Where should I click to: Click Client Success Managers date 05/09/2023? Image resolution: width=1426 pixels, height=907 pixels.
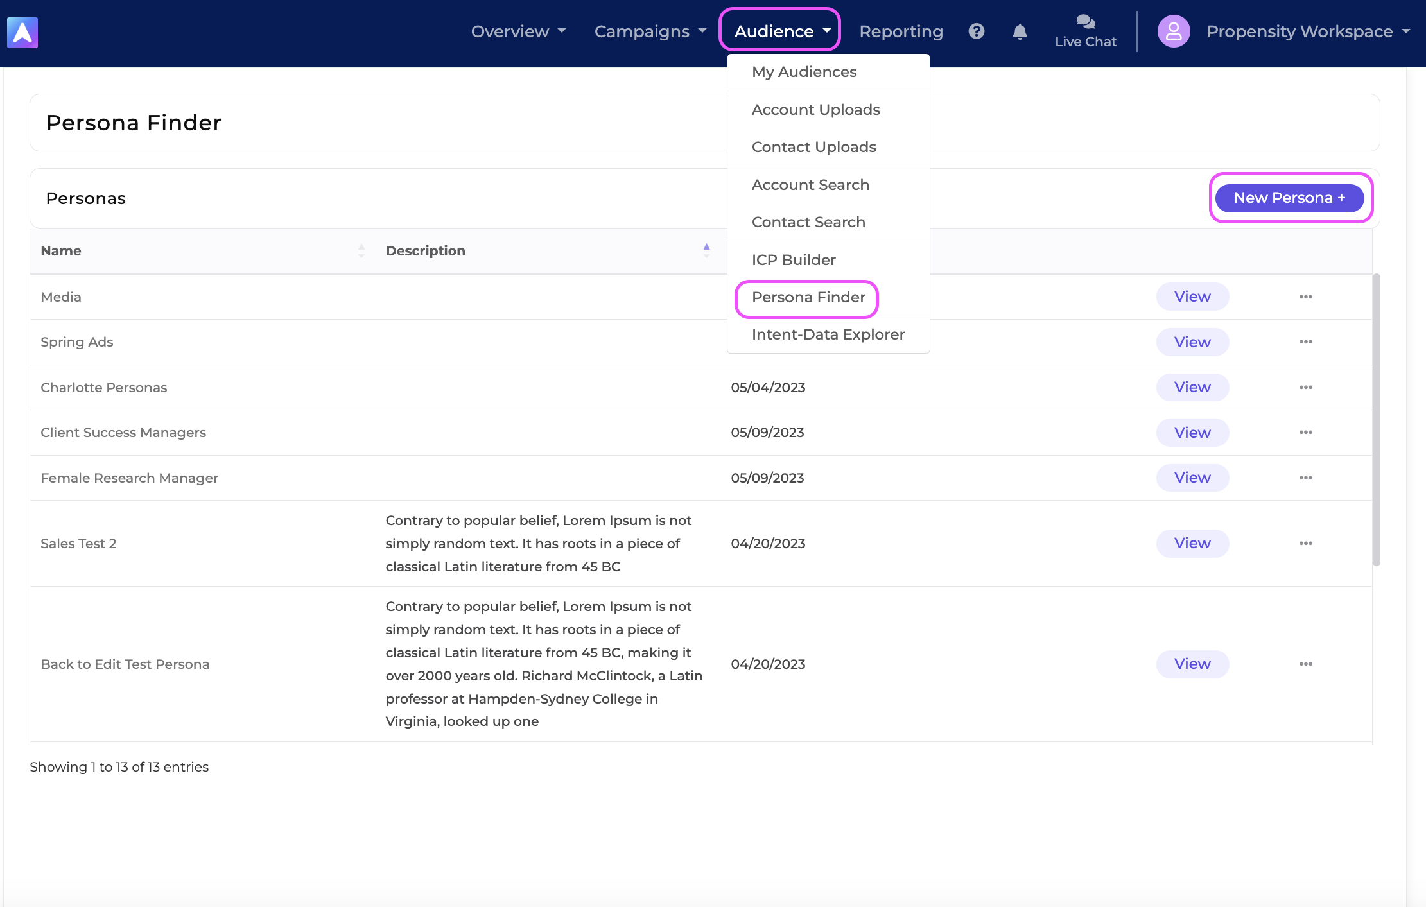click(767, 433)
